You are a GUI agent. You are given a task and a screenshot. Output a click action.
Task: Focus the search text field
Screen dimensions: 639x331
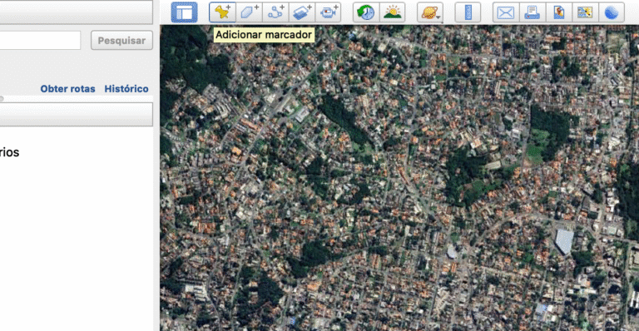[40, 40]
